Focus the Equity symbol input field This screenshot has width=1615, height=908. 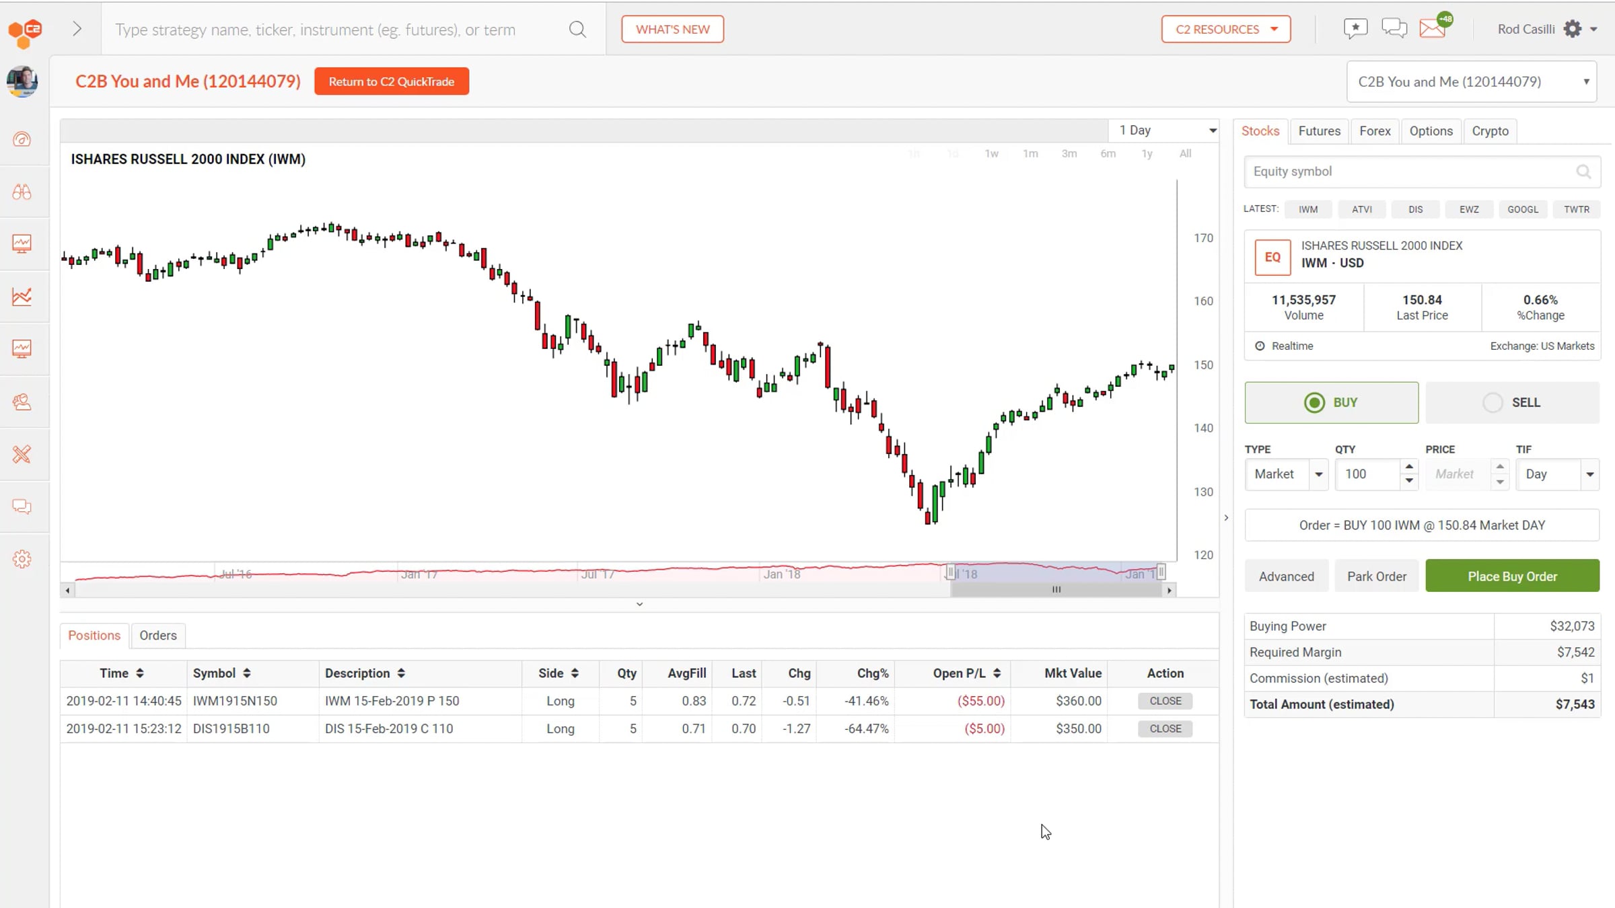point(1422,172)
